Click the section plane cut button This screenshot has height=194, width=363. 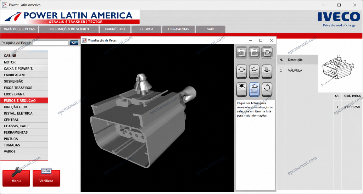click(267, 71)
